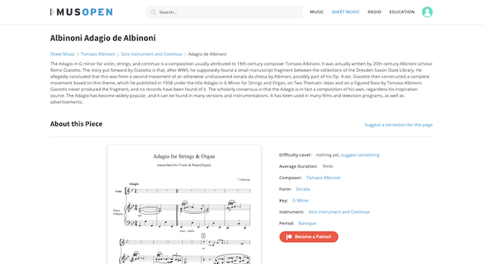Click Suggest a correction for this page
This screenshot has height=264, width=483.
(399, 125)
